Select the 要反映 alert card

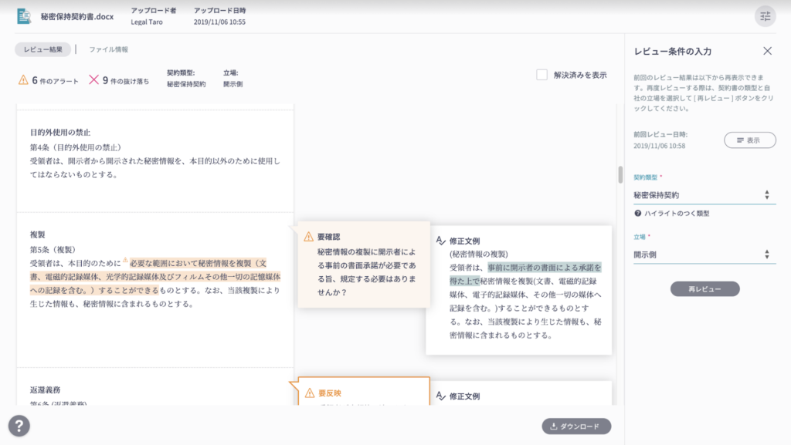(x=363, y=392)
